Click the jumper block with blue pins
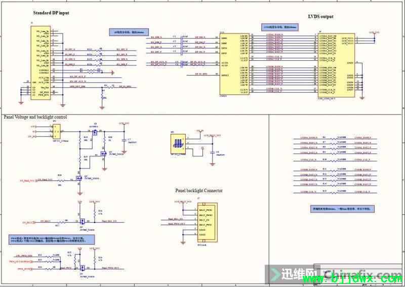Screen dimensions: 405x287 click(x=178, y=144)
